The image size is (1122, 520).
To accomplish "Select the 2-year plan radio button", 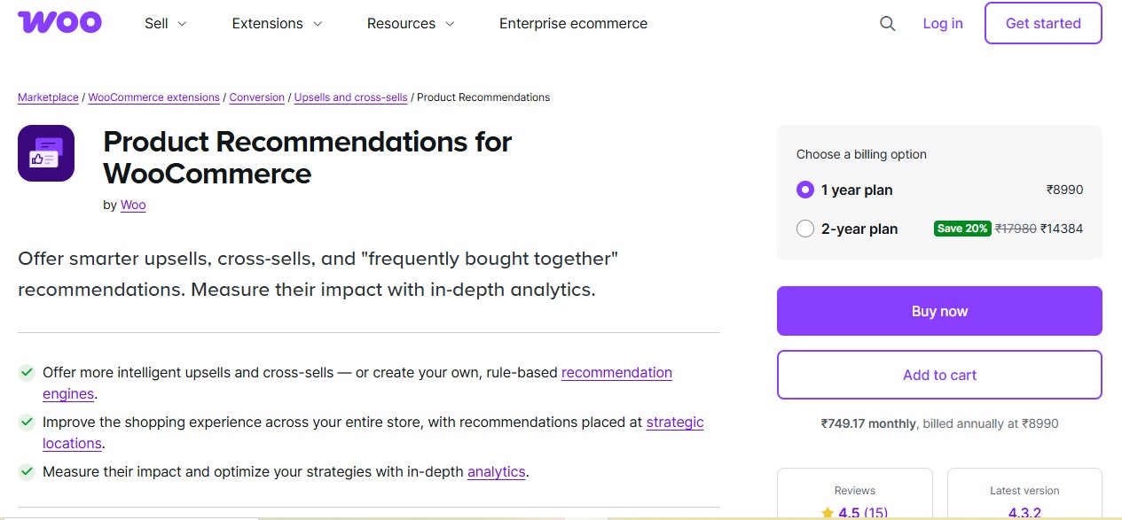I will point(804,229).
